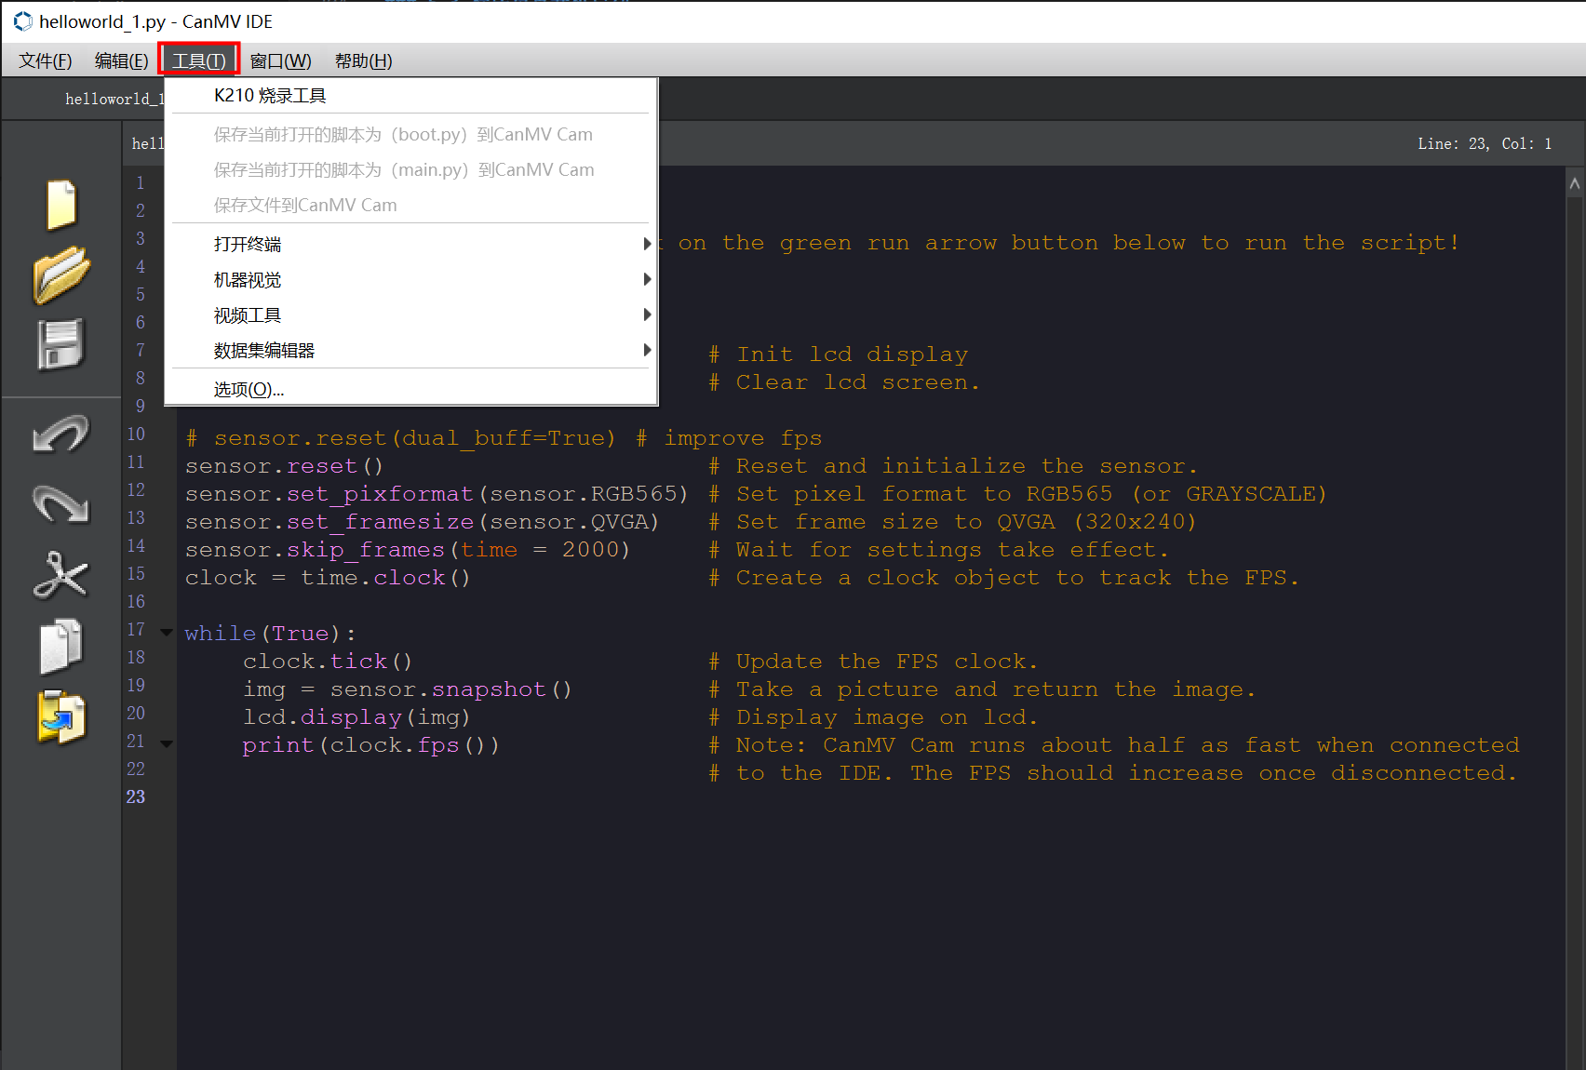Screen dimensions: 1586x1070
Task: Open 选项(O)... from the tools menu
Action: tap(410, 389)
